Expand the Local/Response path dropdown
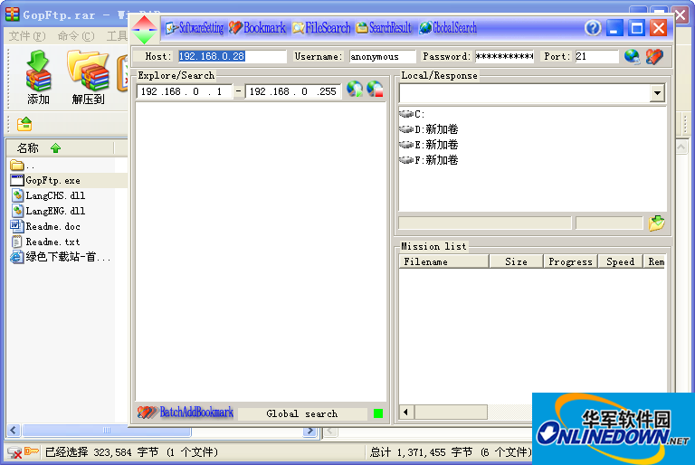 click(657, 93)
